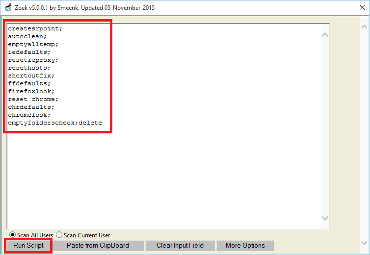Click the Run Script button
Image resolution: width=370 pixels, height=255 pixels.
pyautogui.click(x=28, y=246)
